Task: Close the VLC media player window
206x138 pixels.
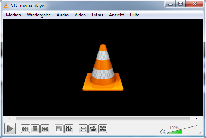Action: pyautogui.click(x=194, y=4)
